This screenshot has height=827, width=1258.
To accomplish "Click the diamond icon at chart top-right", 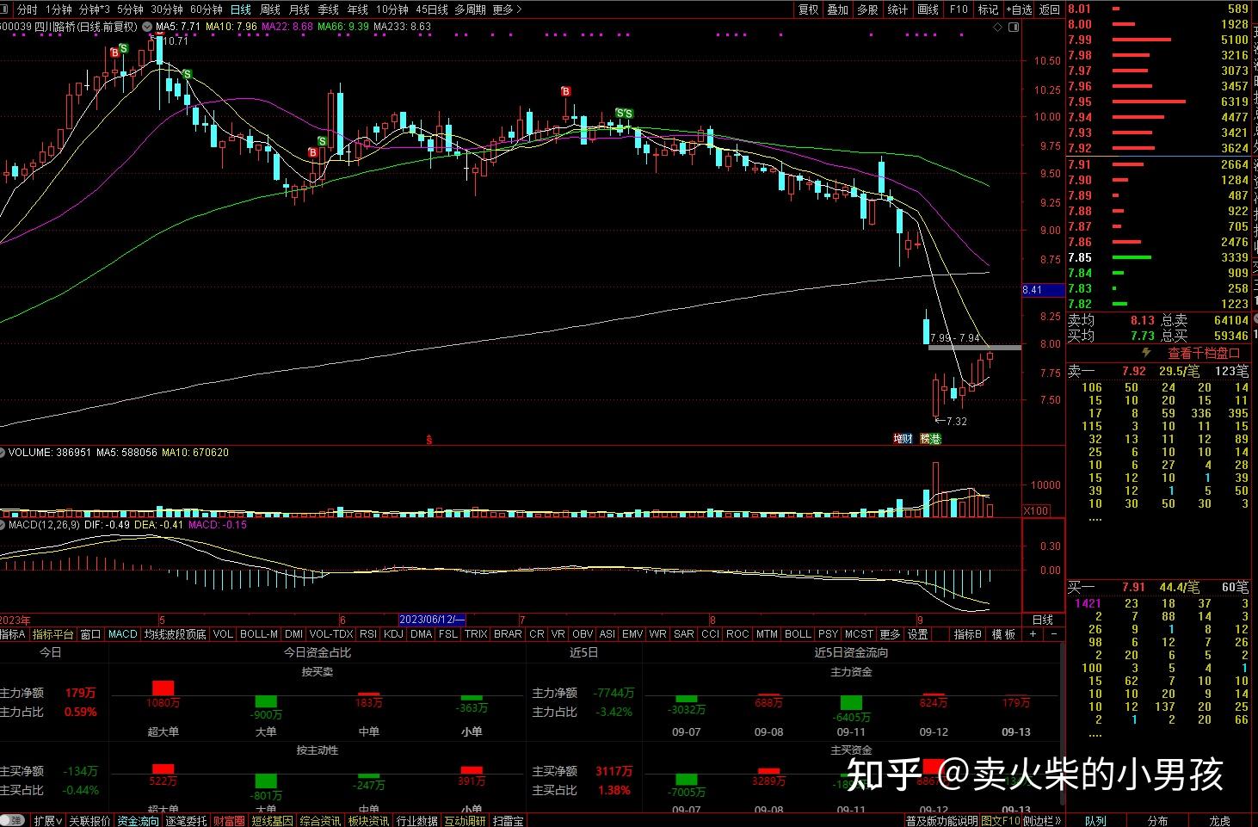I will (x=998, y=27).
